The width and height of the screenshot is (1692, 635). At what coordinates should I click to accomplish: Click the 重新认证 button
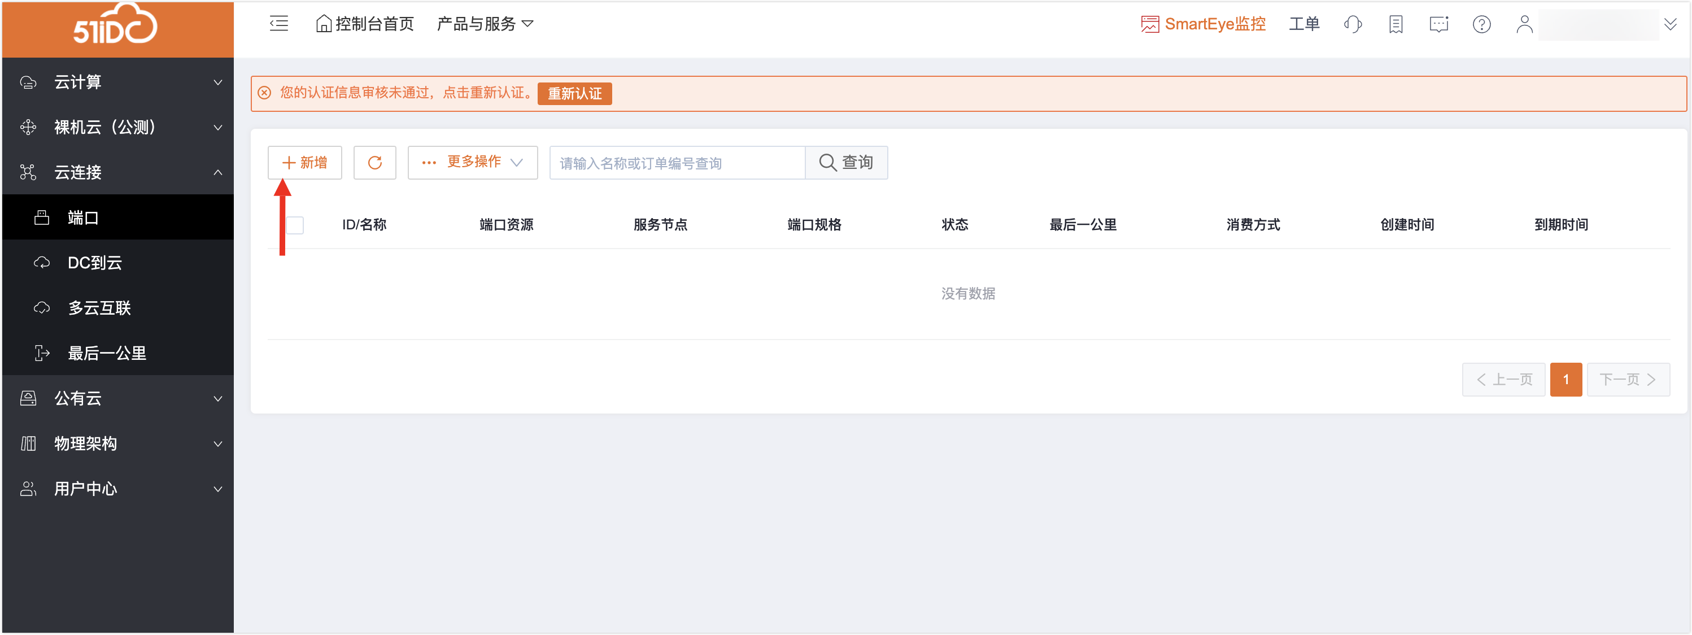[574, 93]
